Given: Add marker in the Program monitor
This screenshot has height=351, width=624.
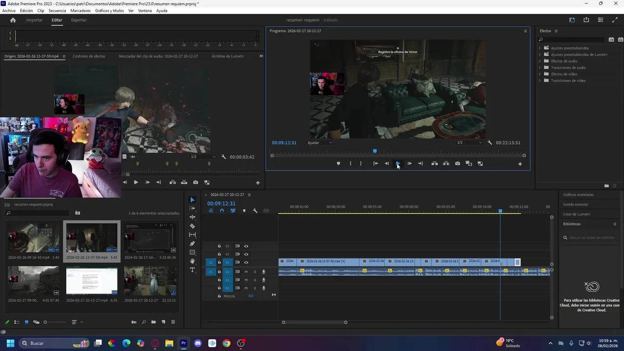Looking at the screenshot, I should point(338,164).
